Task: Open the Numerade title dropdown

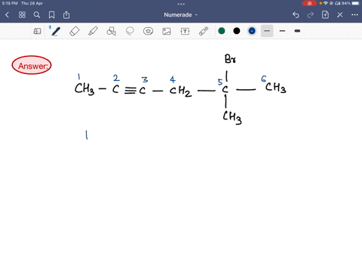Action: point(181,15)
